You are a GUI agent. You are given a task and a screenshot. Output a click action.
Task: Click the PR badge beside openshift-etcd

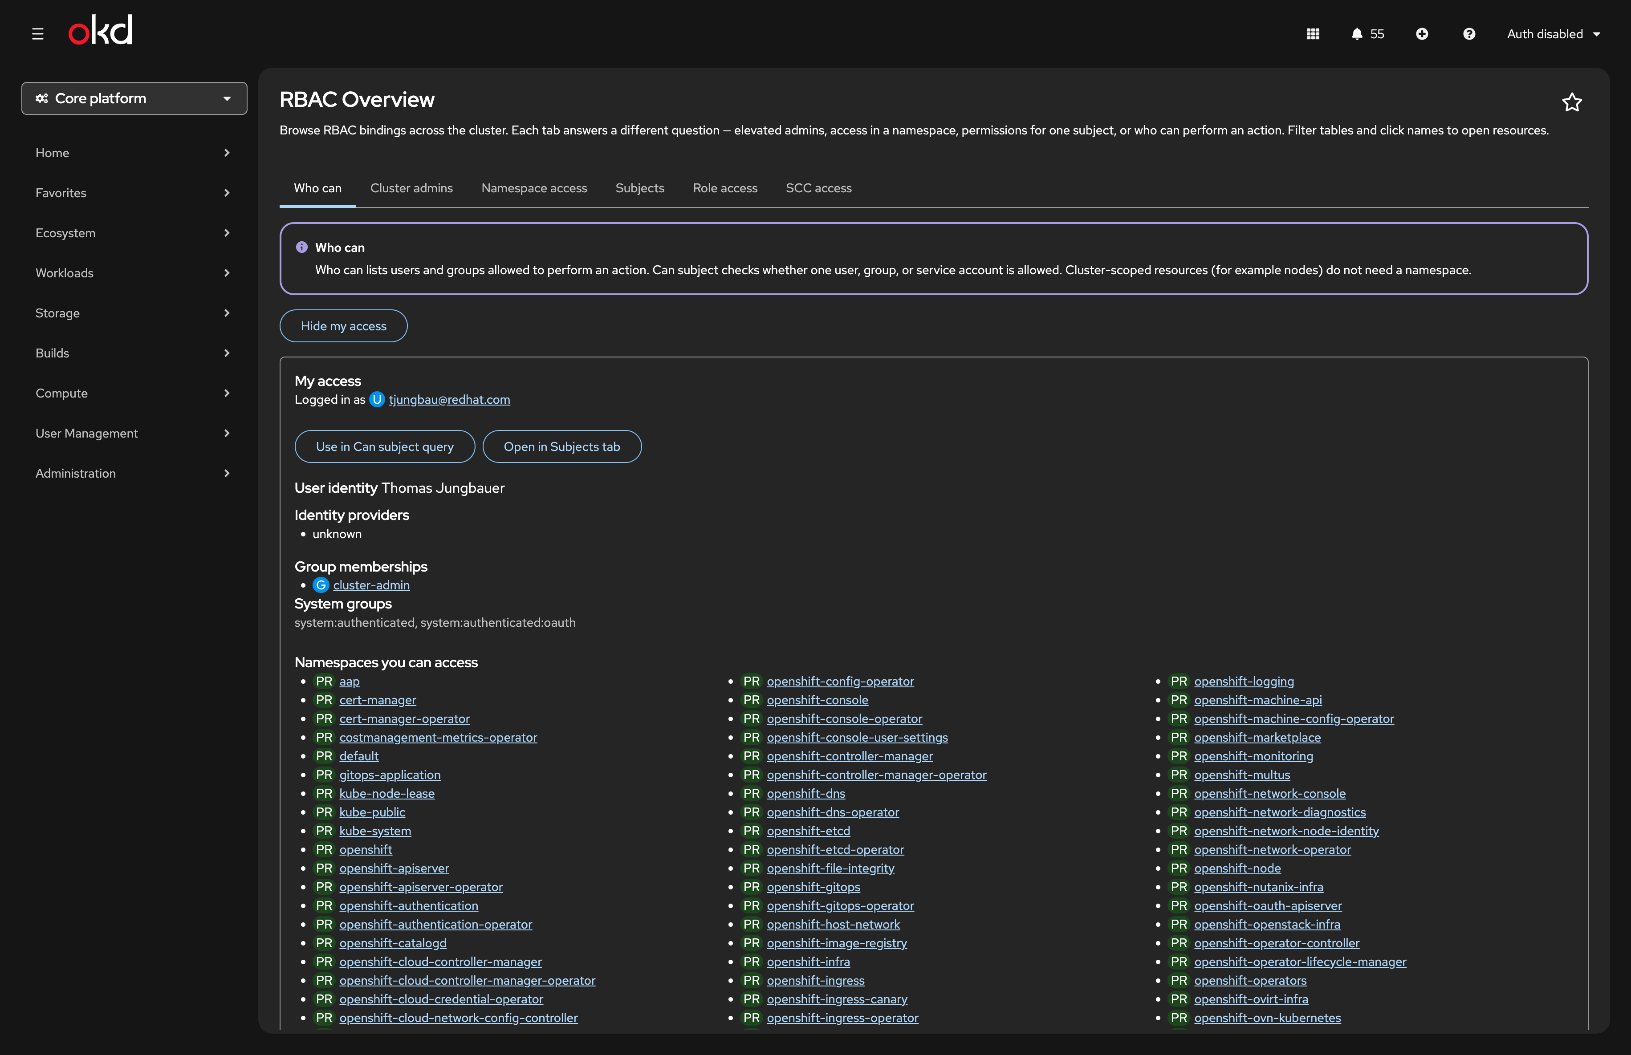tap(751, 831)
